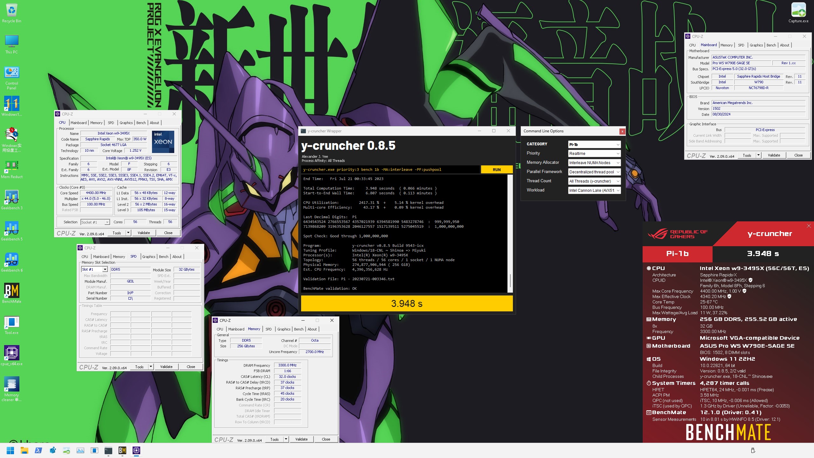Open the performance graph taskbar icon

(x=80, y=450)
